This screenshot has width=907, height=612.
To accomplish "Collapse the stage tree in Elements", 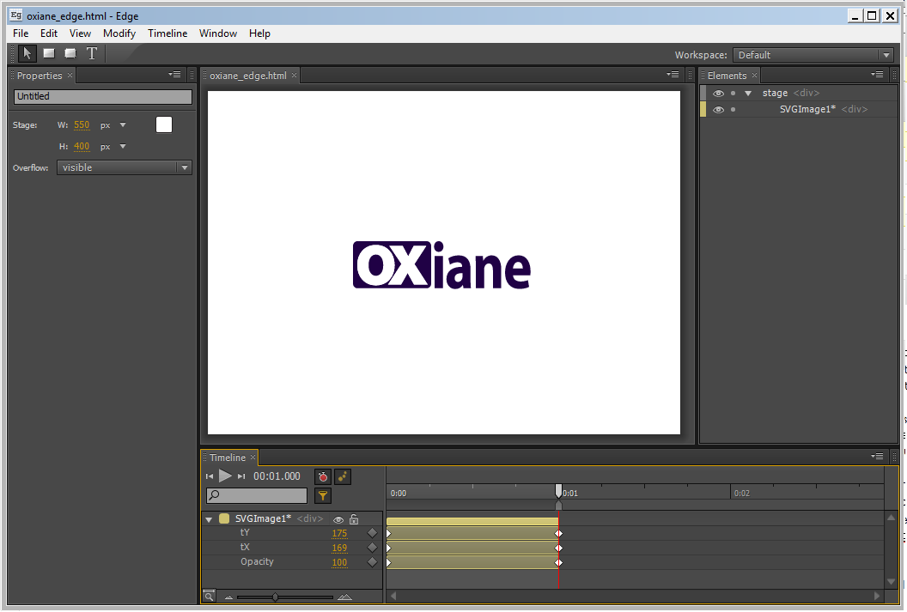I will [748, 93].
